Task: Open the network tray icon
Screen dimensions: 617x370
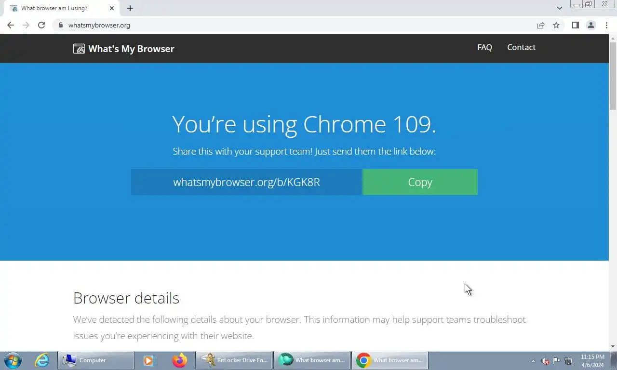Action: tap(568, 361)
